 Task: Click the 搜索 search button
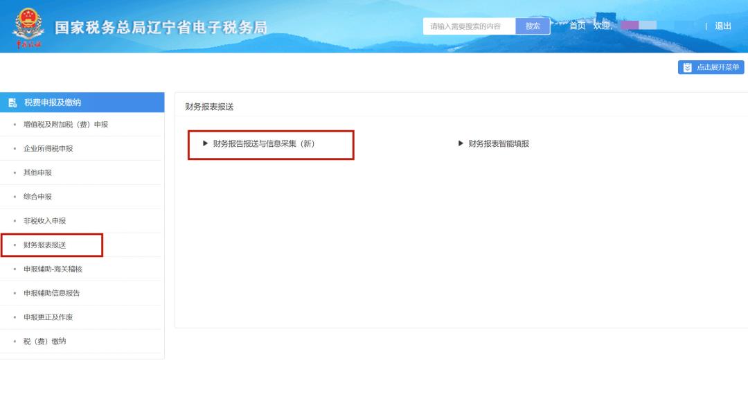click(x=532, y=26)
